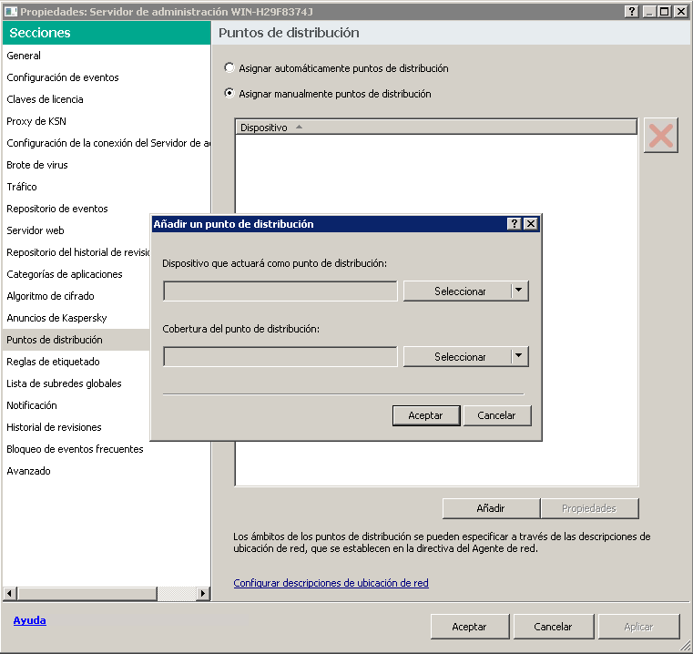Open Proxy de KSN section
This screenshot has height=654, width=693.
point(106,121)
